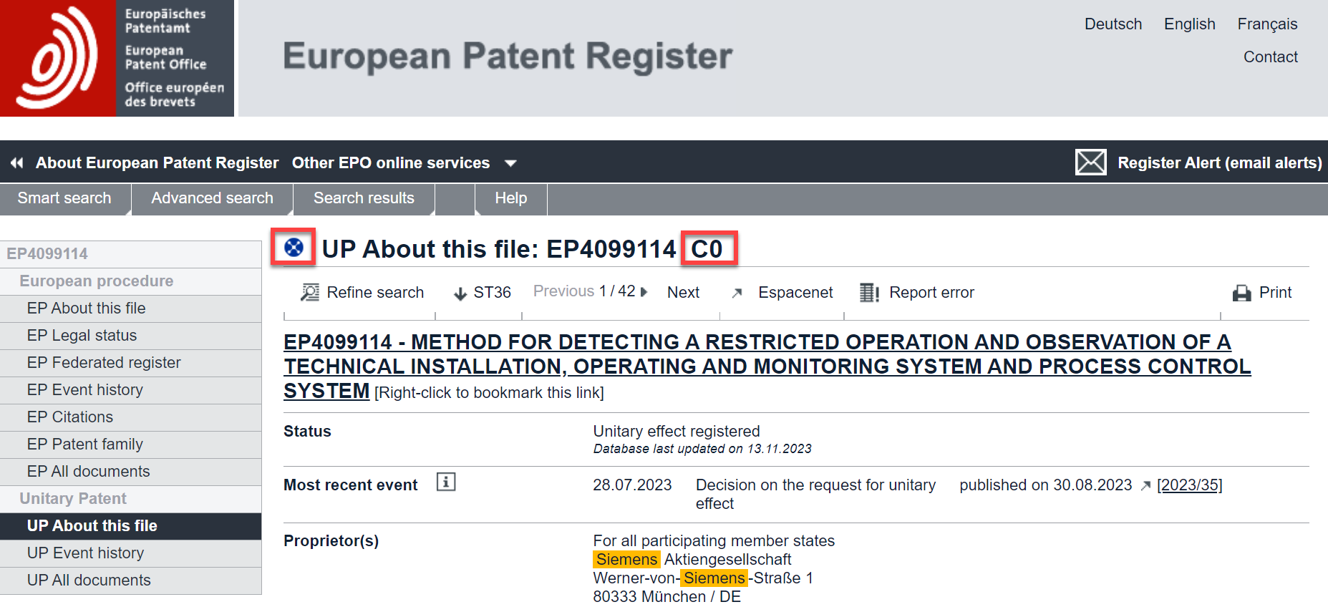Select EP Legal status in the sidebar
The image size is (1328, 612).
82,336
